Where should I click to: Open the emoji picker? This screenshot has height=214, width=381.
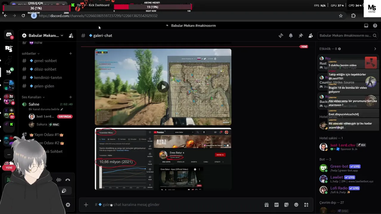click(x=296, y=205)
